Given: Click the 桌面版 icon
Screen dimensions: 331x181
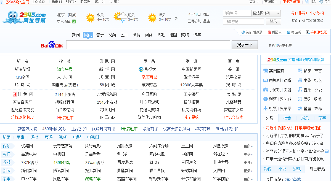Looking at the screenshot, I should (288, 32).
